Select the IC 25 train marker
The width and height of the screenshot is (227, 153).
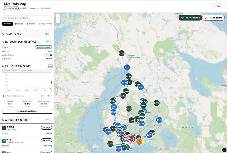coord(114,107)
